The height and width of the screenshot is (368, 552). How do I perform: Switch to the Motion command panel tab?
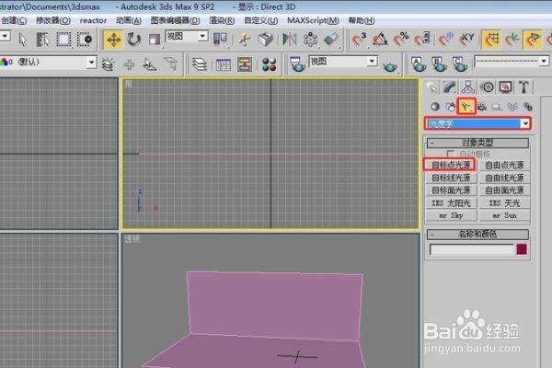click(x=487, y=87)
